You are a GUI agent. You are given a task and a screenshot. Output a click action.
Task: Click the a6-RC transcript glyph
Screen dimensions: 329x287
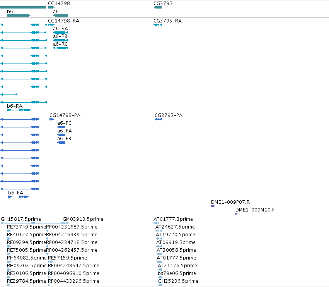[x=60, y=48]
